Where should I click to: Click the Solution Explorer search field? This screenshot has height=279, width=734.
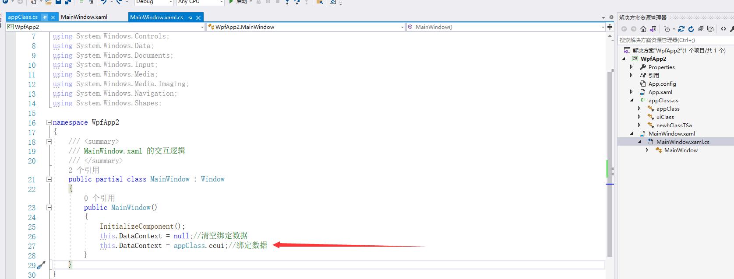coord(674,40)
